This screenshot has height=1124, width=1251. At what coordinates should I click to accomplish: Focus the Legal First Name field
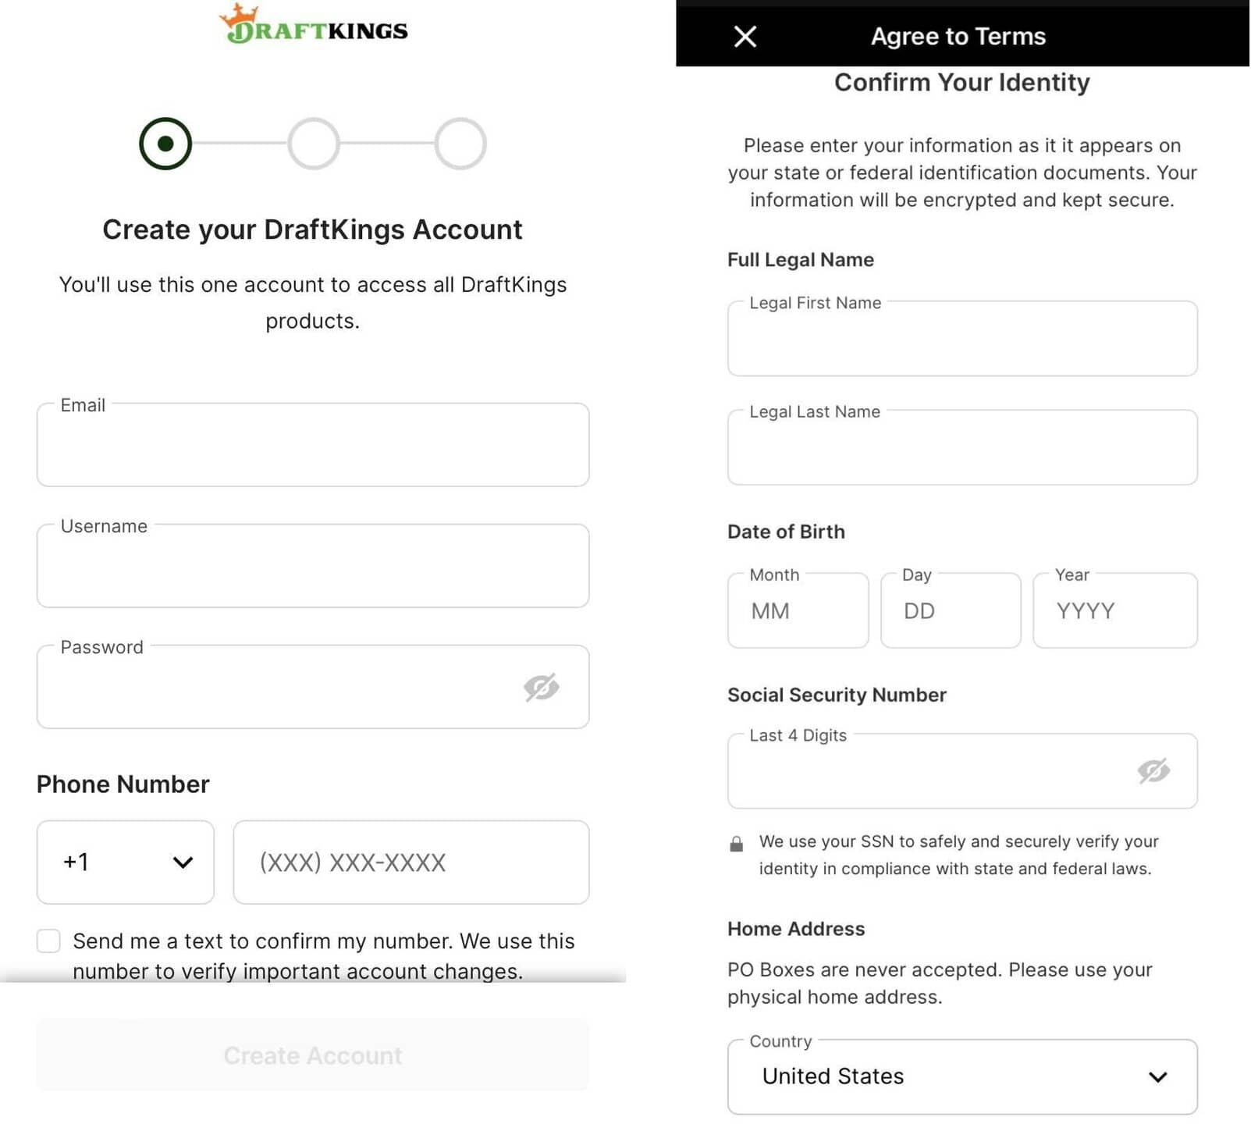pyautogui.click(x=962, y=339)
